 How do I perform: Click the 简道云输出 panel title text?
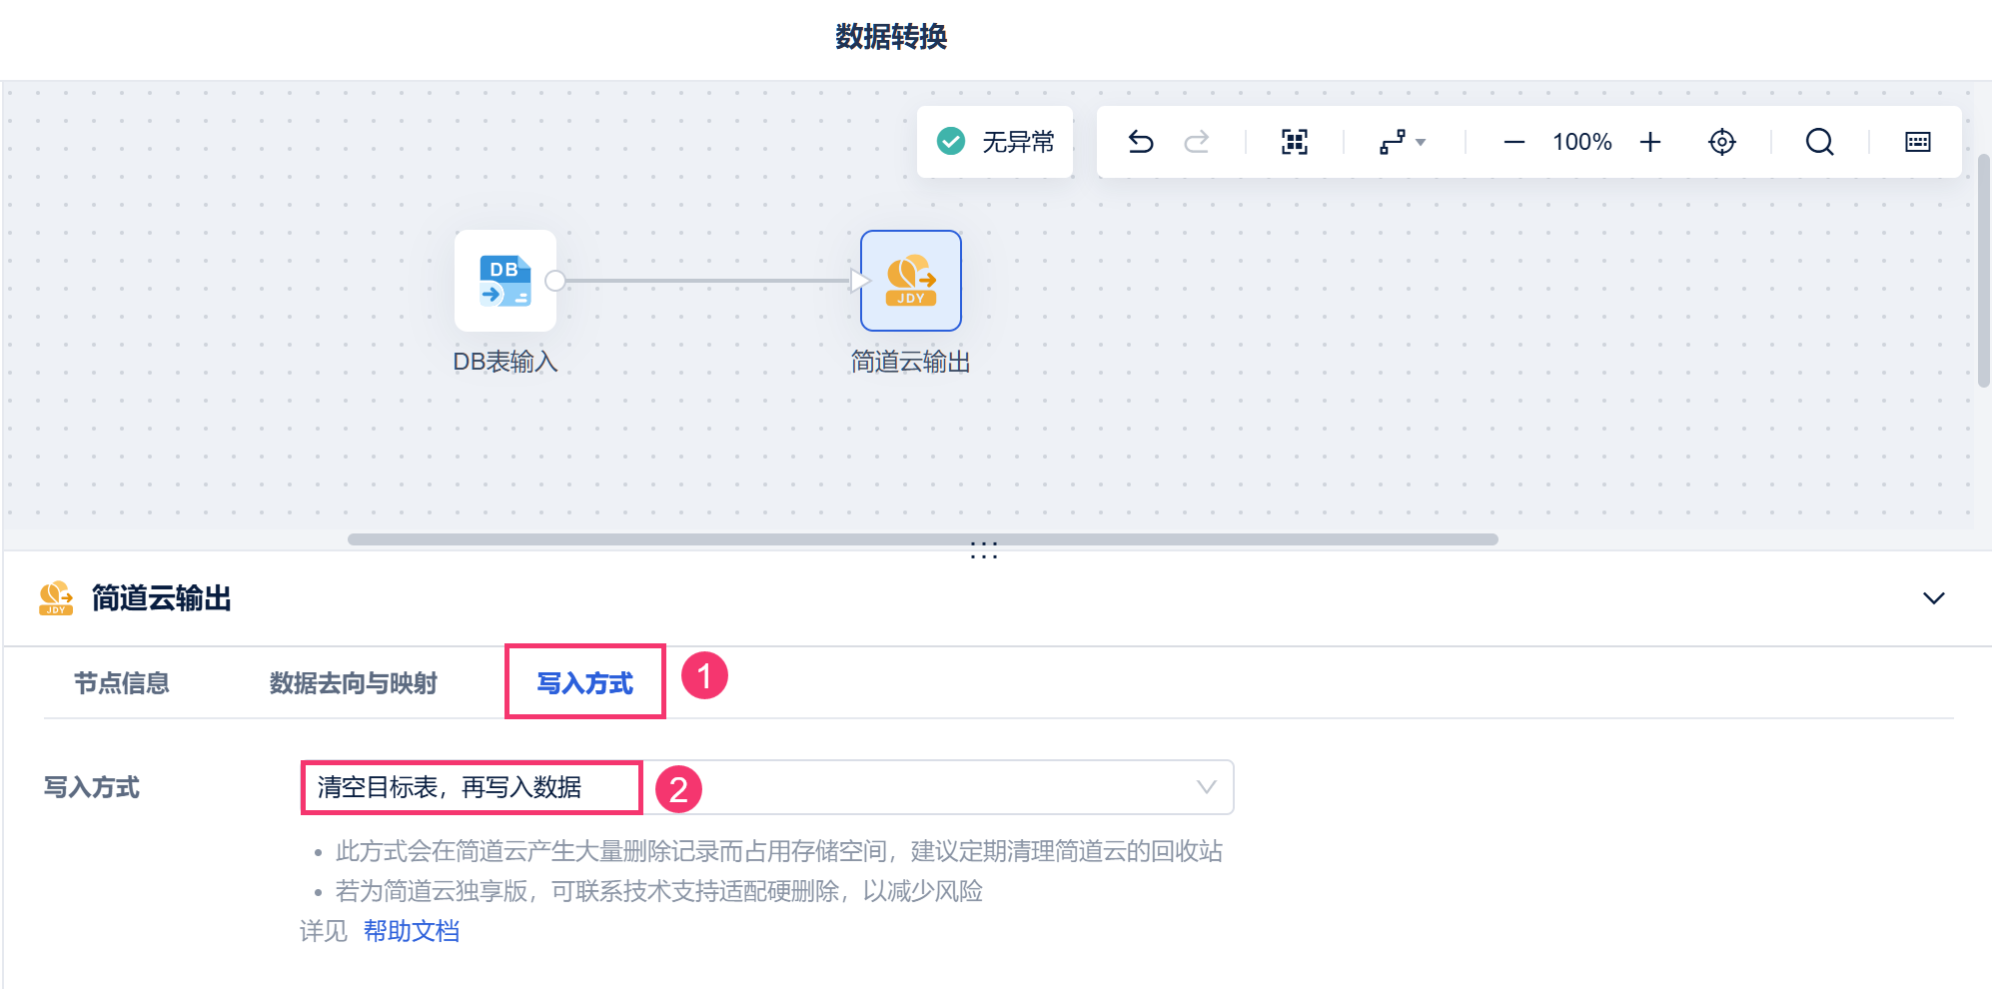coord(162,598)
